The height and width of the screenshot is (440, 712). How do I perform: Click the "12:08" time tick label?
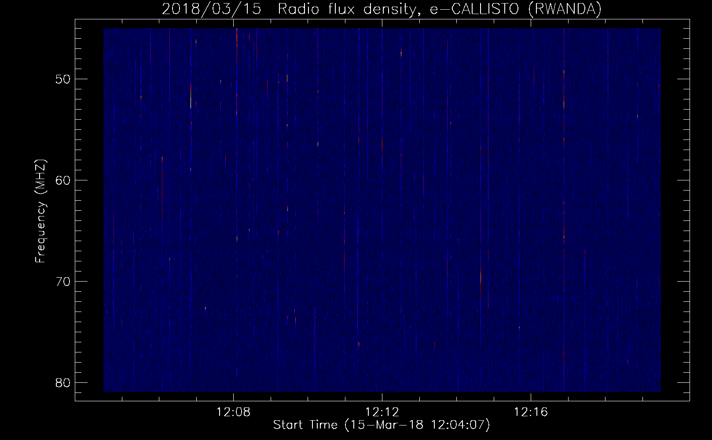coord(234,412)
